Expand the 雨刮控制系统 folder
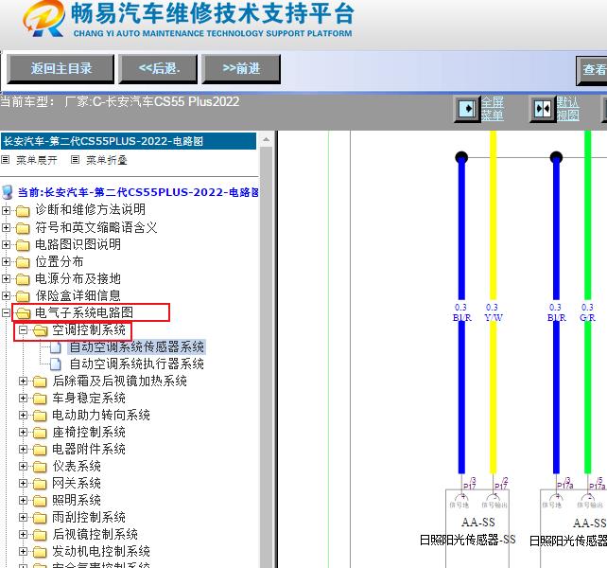The width and height of the screenshot is (607, 568). point(24,518)
